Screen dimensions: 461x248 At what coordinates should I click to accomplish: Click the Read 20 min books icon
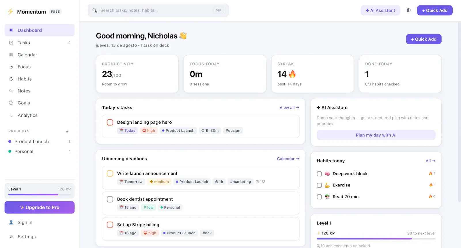pos(327,197)
